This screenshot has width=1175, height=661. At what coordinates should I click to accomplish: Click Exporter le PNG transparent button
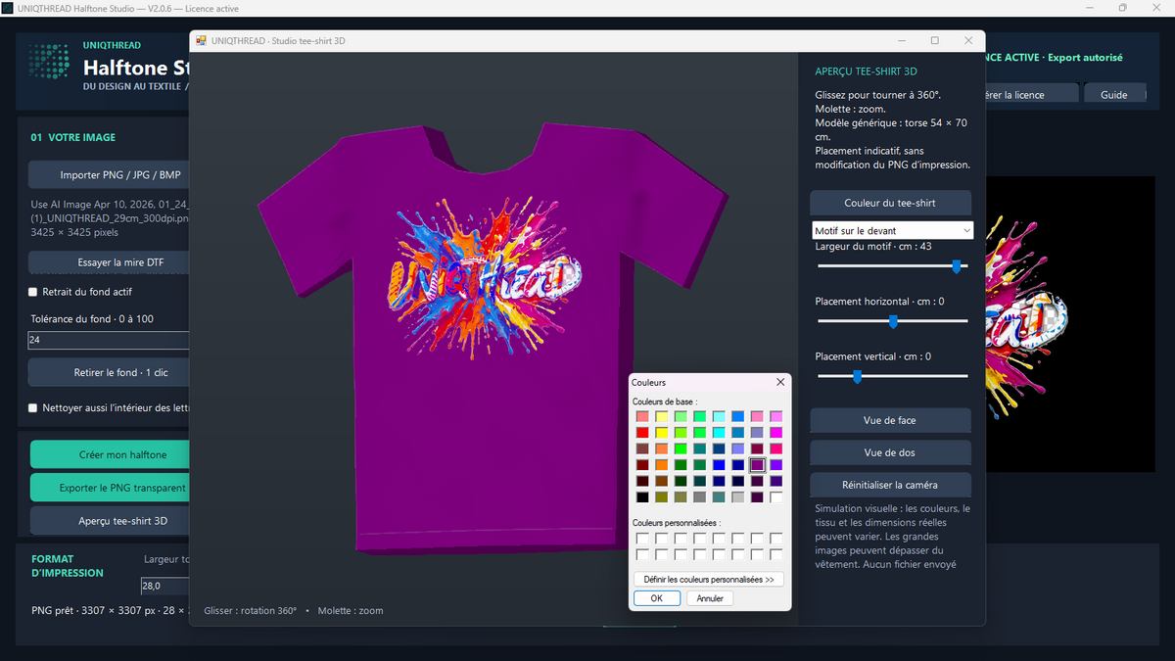tap(109, 488)
